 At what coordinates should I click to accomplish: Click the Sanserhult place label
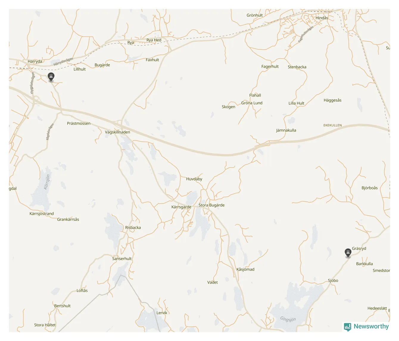point(122,259)
